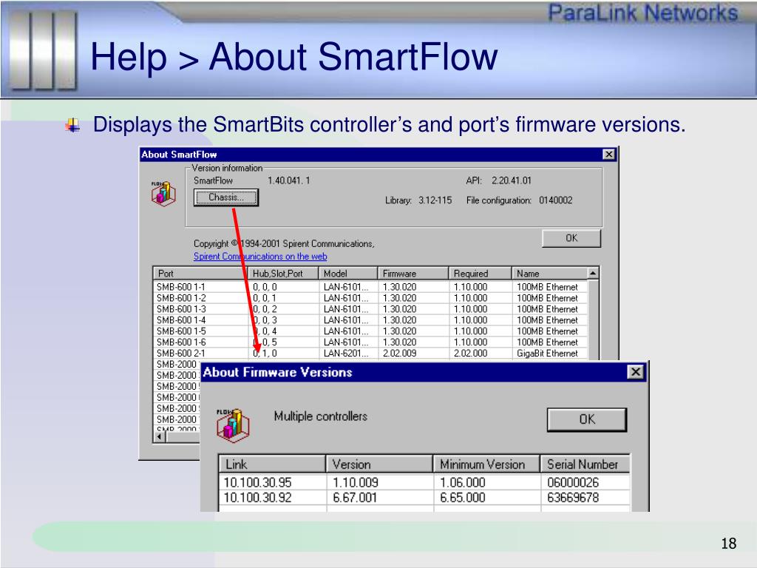The width and height of the screenshot is (757, 568).
Task: Click OK in About Firmware Versions dialog
Action: pyautogui.click(x=586, y=419)
